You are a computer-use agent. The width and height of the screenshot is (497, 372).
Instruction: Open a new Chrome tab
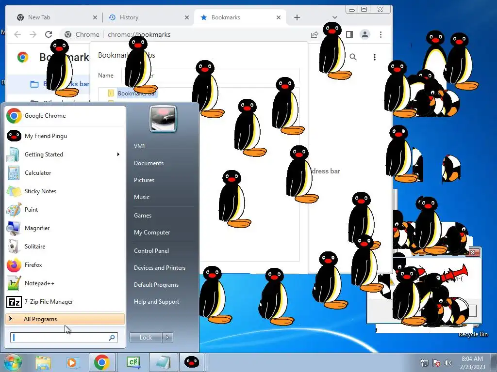pyautogui.click(x=297, y=17)
